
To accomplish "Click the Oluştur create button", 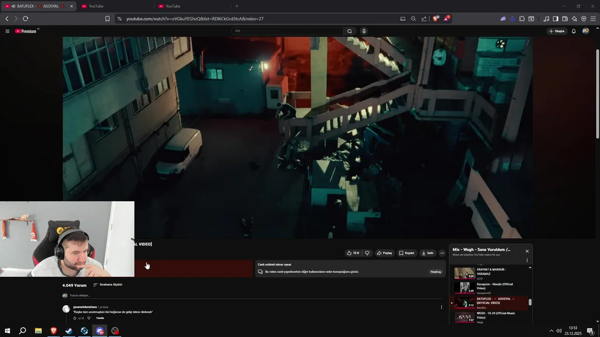I will 557,31.
